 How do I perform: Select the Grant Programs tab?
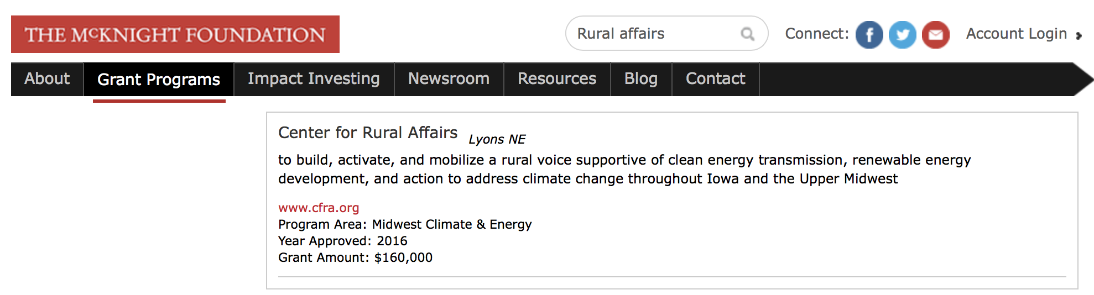[x=159, y=80]
